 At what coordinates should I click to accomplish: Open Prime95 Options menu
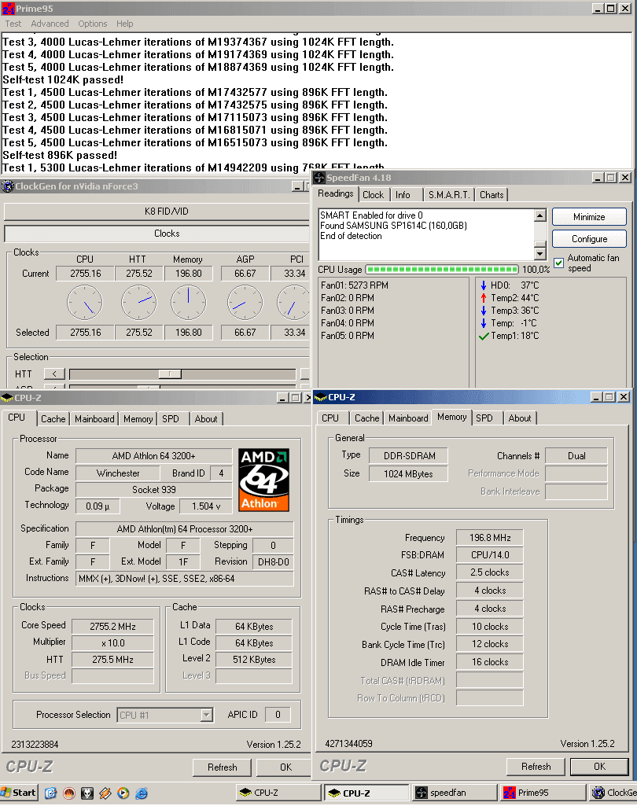click(93, 24)
